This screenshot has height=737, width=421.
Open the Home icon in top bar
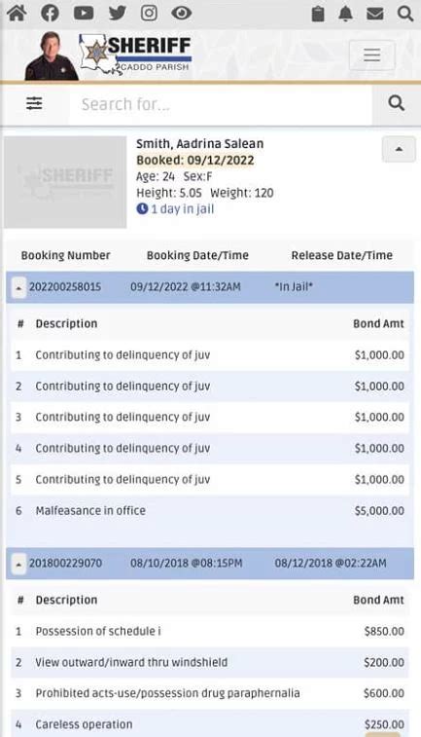point(17,13)
